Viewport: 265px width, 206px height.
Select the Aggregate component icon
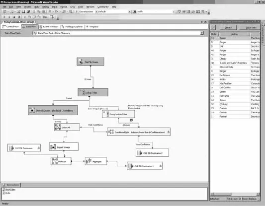pyautogui.click(x=88, y=161)
